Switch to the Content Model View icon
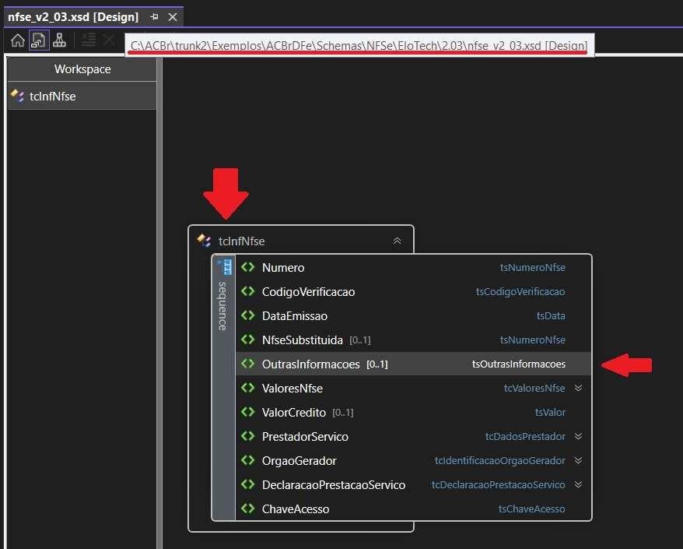The height and width of the screenshot is (549, 683). click(x=39, y=40)
